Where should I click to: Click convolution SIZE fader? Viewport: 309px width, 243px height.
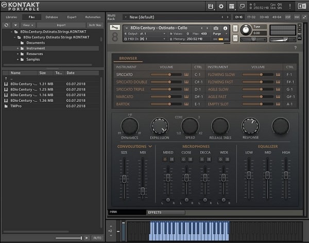[124, 179]
